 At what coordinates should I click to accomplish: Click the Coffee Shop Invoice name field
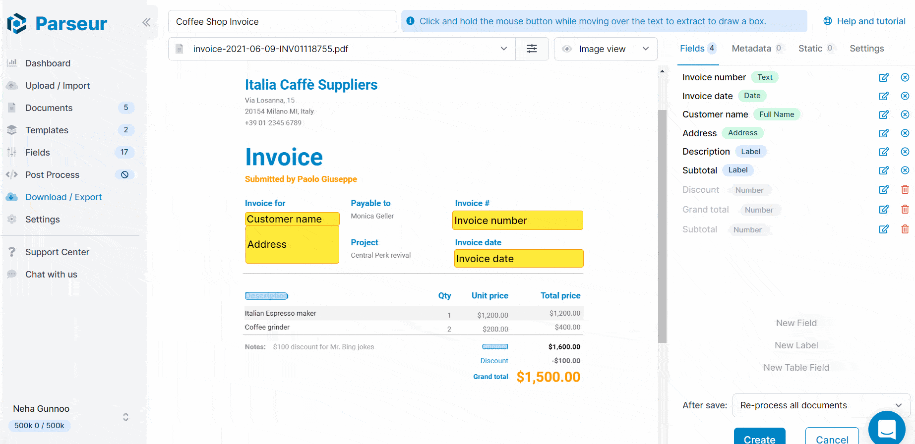[282, 22]
